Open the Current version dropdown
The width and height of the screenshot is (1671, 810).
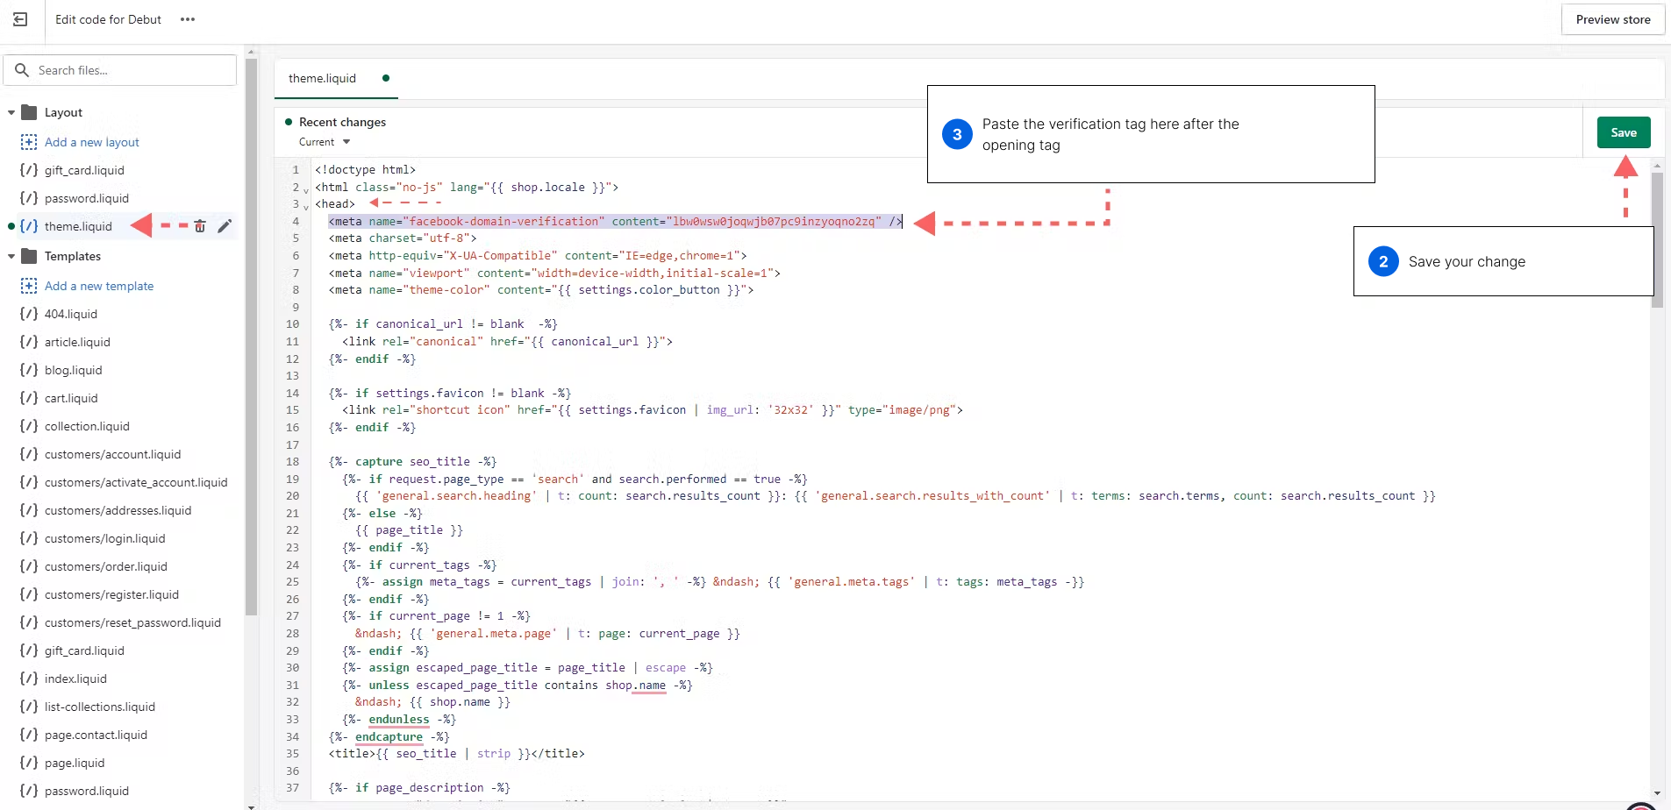[325, 142]
